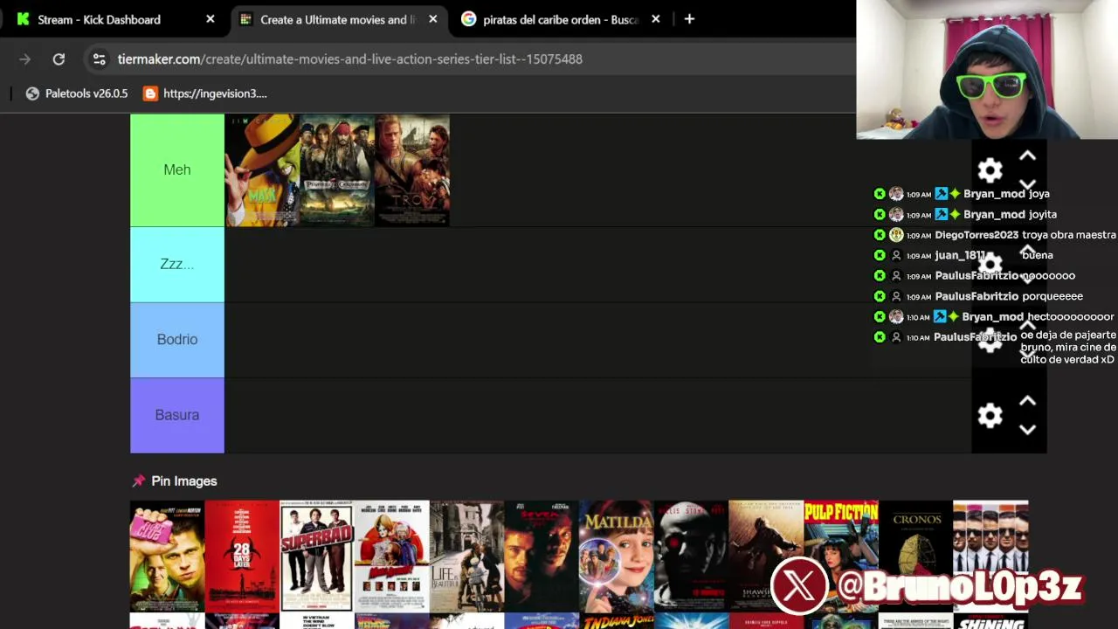The height and width of the screenshot is (629, 1118).
Task: Pick the Shawshank Redemption poster
Action: click(766, 556)
